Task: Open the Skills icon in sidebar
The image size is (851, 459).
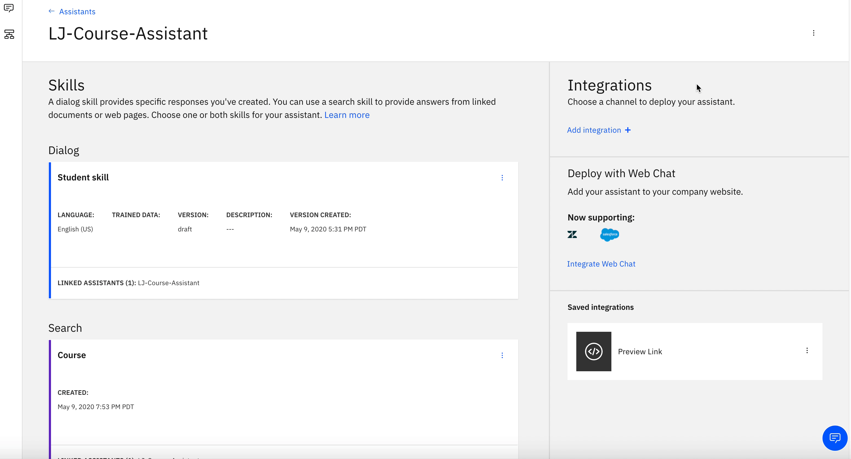Action: coord(9,34)
